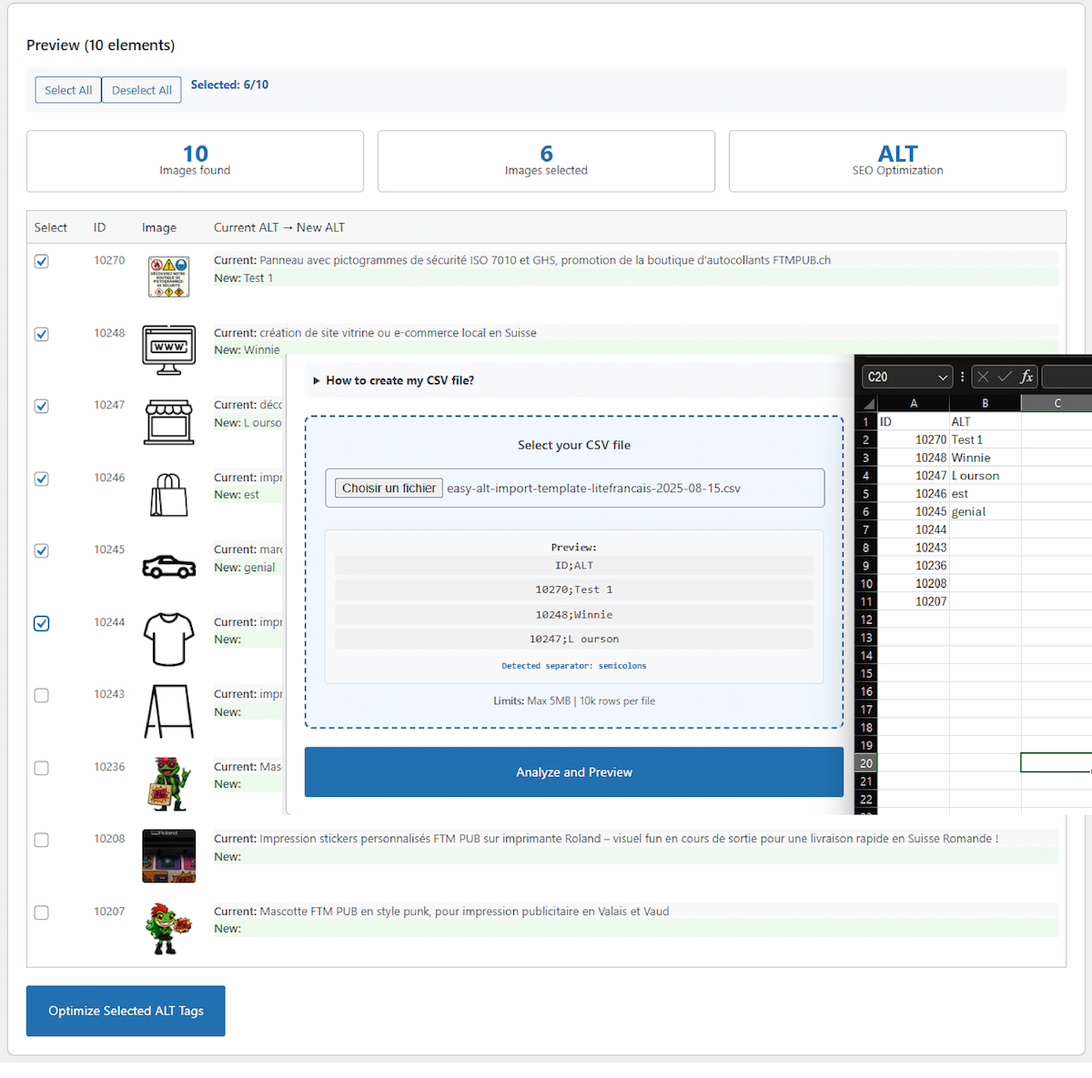
Task: Click the Deselect All button
Action: coord(141,89)
